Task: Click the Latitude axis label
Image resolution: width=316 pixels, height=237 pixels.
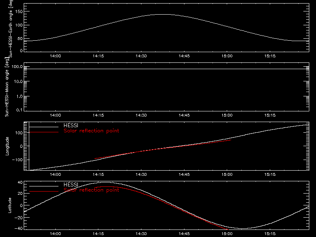Action: (9, 205)
